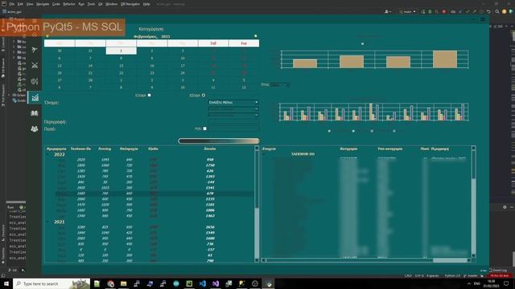Viewport: 515px width, 289px height.
Task: Click the Κατηγορία column header
Action: (348, 149)
